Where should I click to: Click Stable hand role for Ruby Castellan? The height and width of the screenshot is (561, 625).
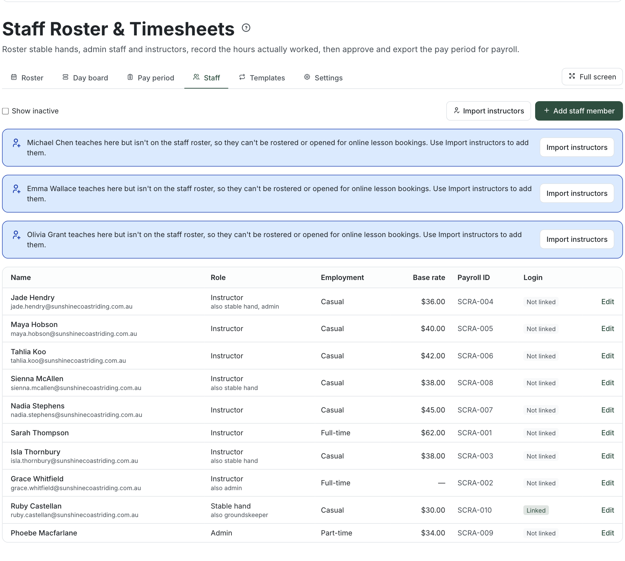pos(230,506)
